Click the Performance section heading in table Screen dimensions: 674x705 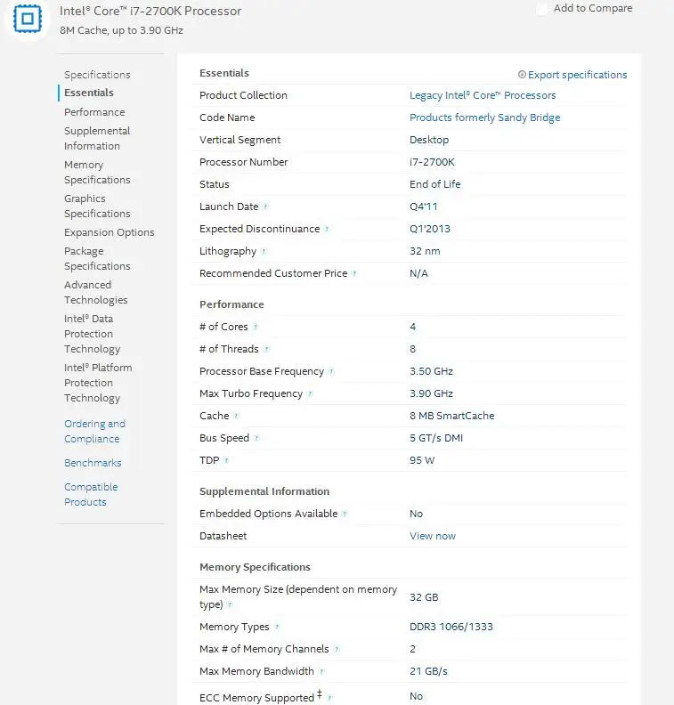pos(231,304)
